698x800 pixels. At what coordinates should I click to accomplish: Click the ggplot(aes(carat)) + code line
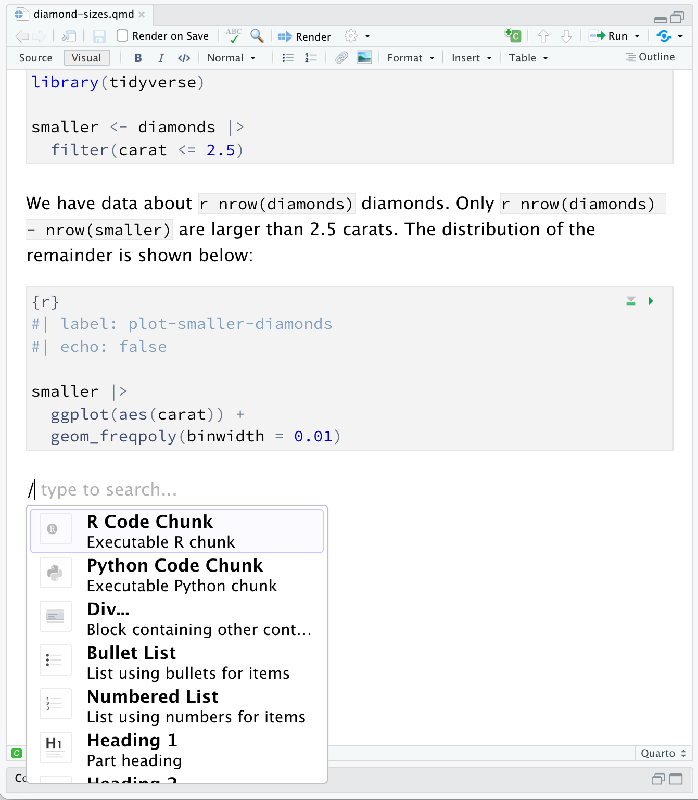click(148, 414)
